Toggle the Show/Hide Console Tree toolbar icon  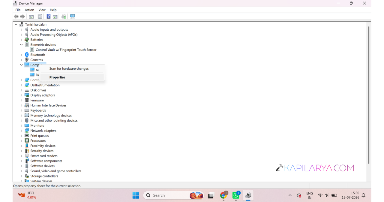[31, 17]
